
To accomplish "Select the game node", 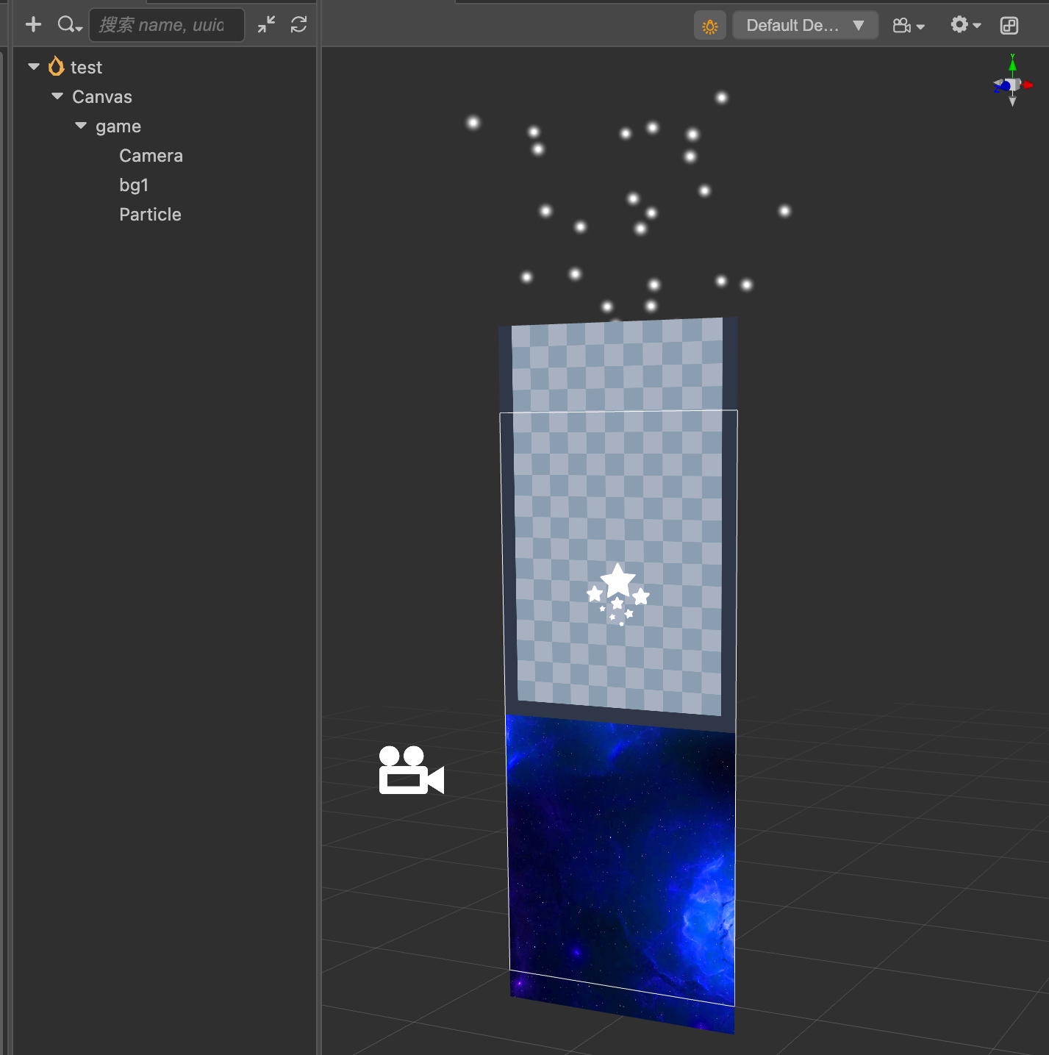I will point(118,126).
